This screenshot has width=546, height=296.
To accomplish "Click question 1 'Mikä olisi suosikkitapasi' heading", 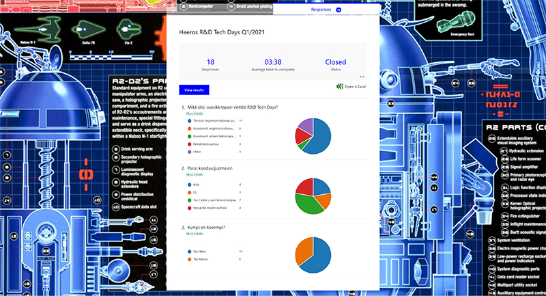I will [233, 107].
